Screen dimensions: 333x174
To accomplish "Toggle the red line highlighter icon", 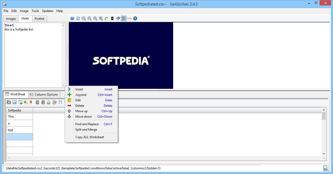I will [129, 18].
